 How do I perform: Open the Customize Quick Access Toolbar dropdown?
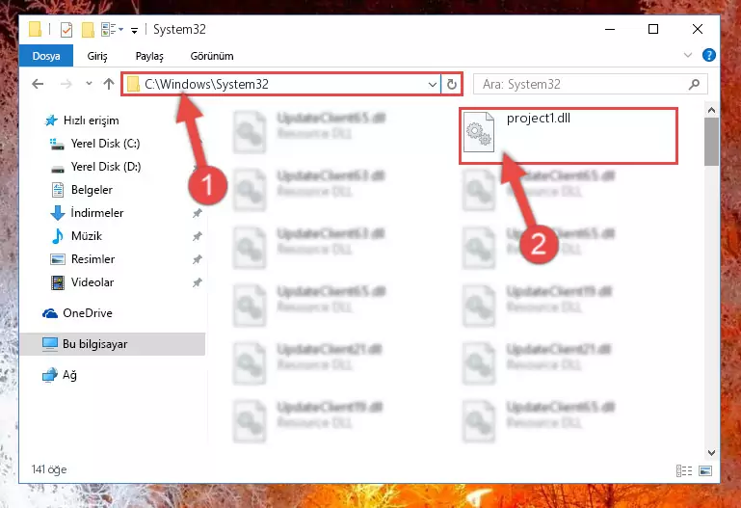pyautogui.click(x=134, y=31)
